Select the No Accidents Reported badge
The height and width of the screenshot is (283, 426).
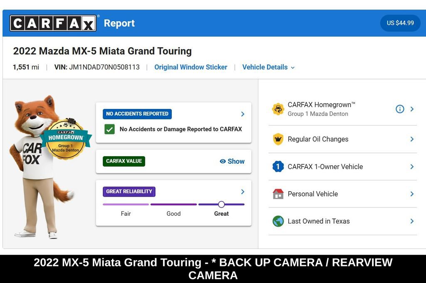pyautogui.click(x=137, y=114)
